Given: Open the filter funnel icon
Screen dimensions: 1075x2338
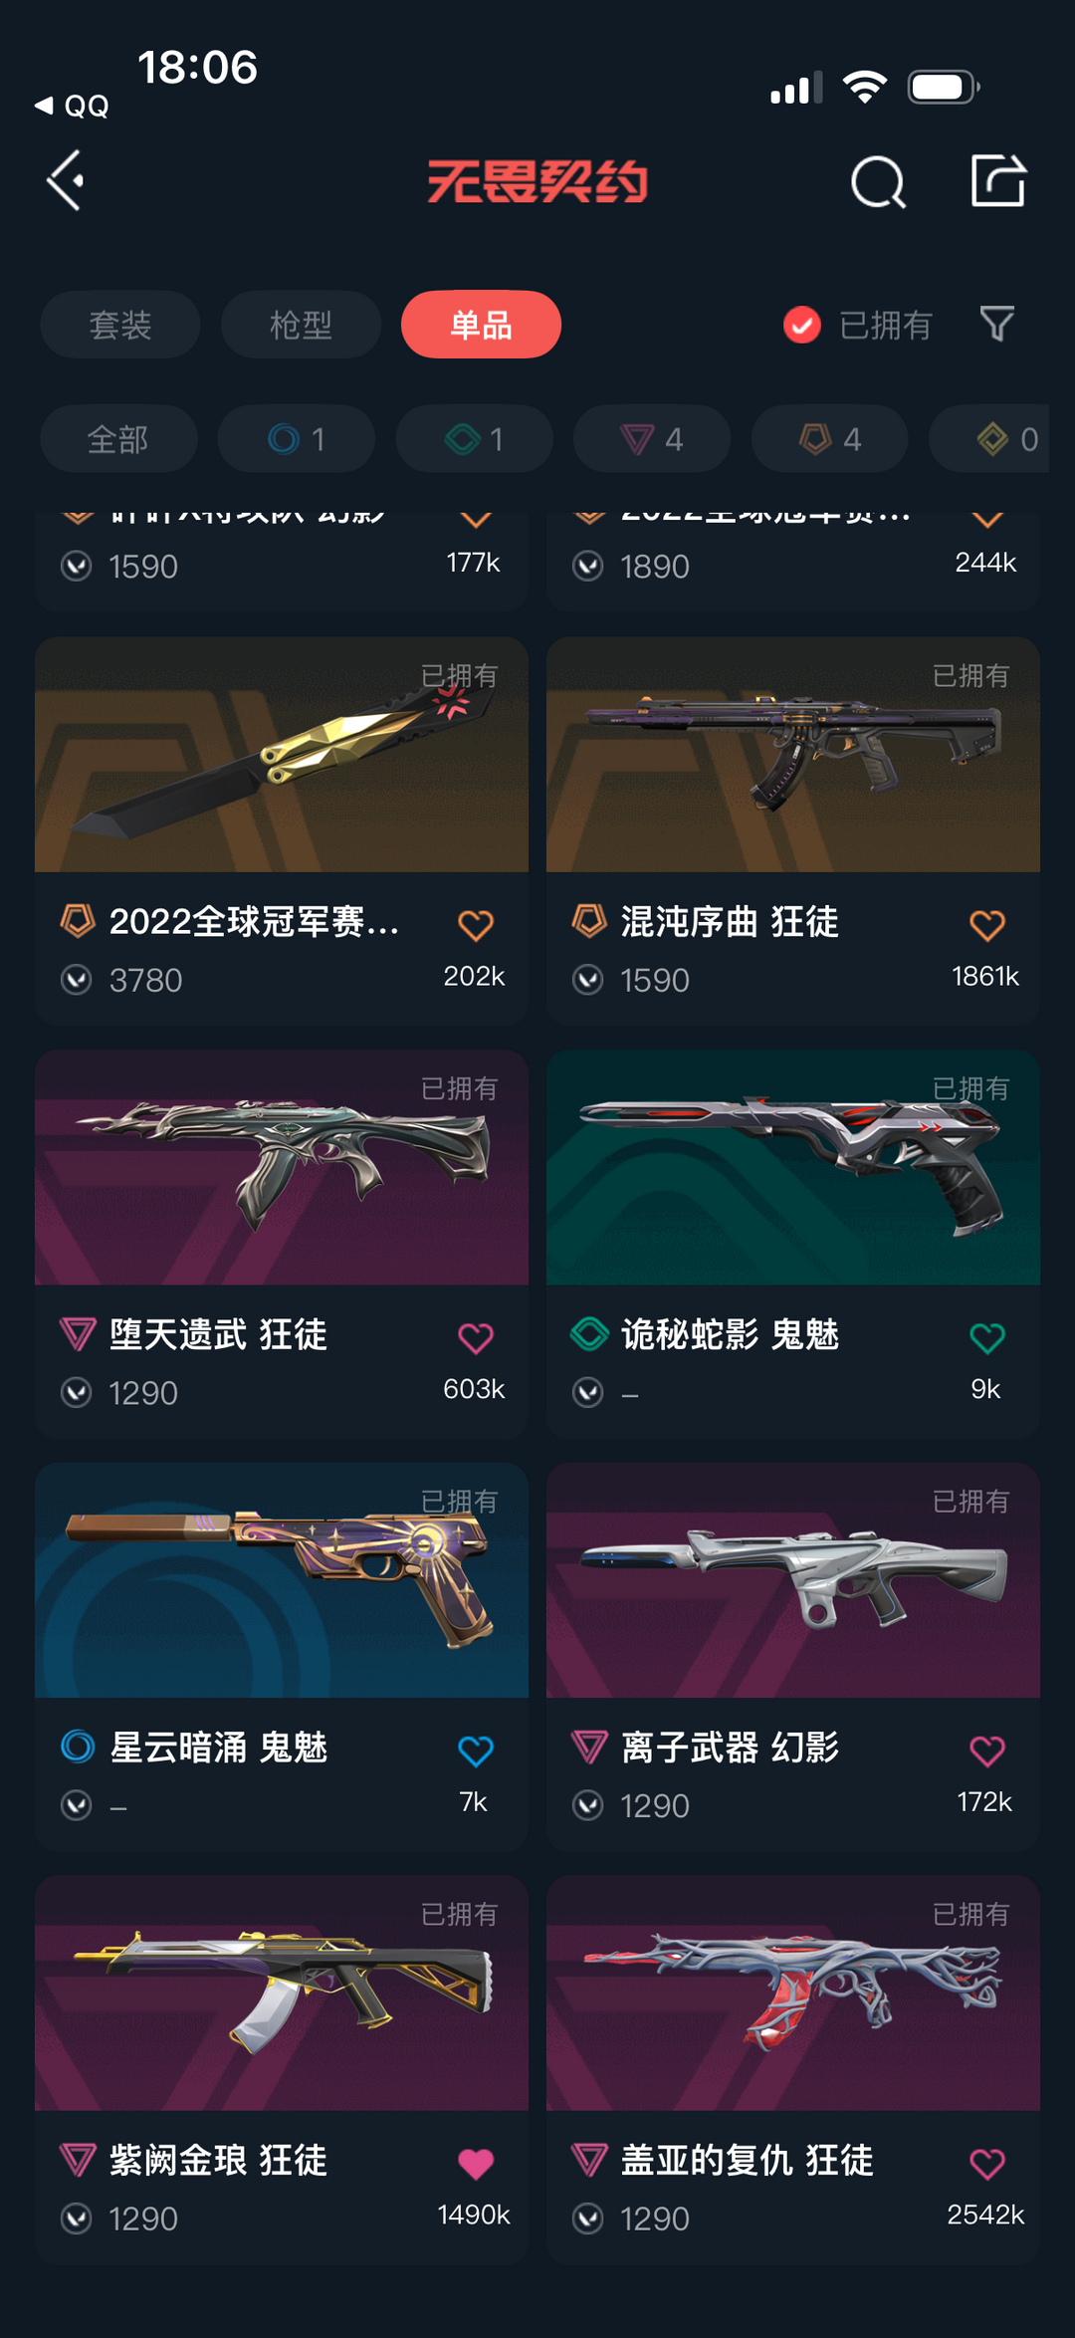Looking at the screenshot, I should pyautogui.click(x=996, y=324).
